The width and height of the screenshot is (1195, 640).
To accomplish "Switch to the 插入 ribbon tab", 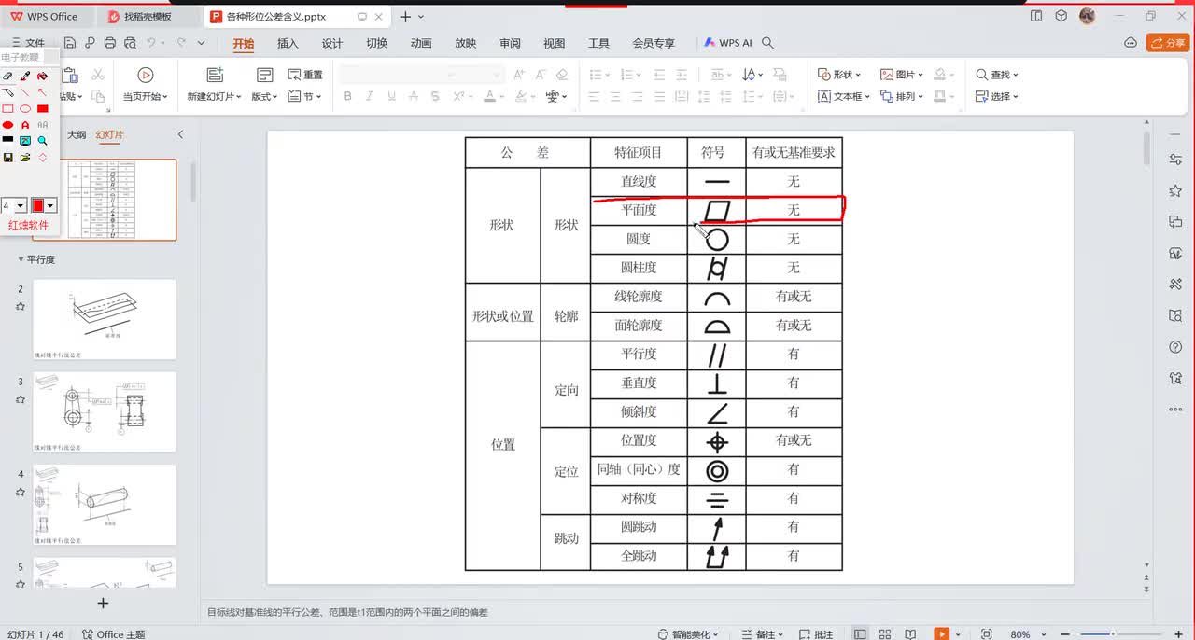I will pos(288,43).
